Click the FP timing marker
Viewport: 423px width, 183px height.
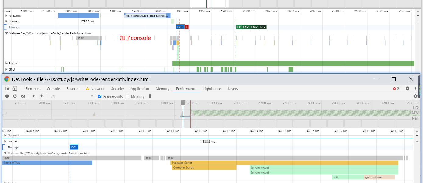pos(239,27)
